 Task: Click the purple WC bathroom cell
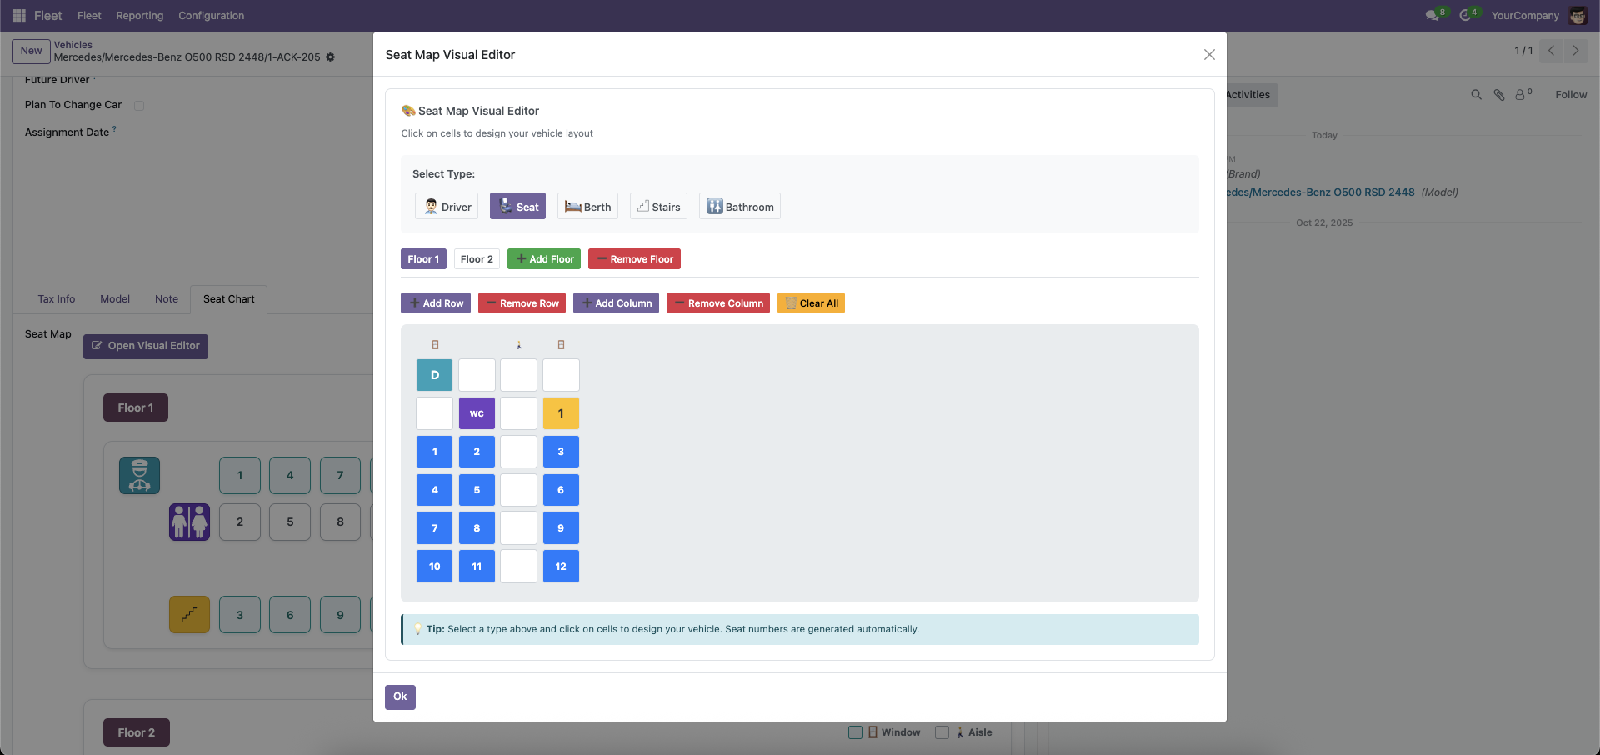[477, 413]
